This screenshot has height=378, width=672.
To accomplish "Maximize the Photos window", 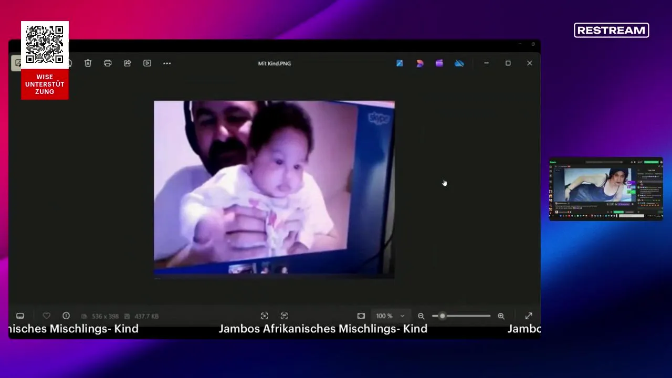I will [x=508, y=63].
